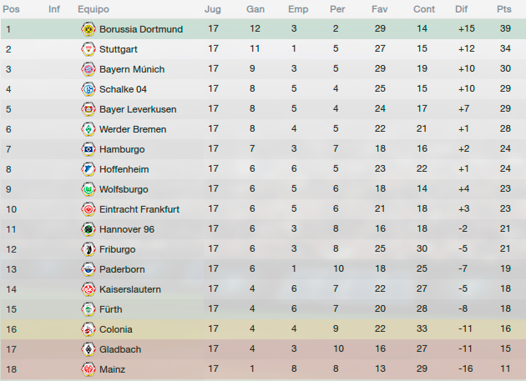Viewport: 526px width, 381px height.
Task: Click the Bayern Múnich club badge
Action: click(89, 69)
